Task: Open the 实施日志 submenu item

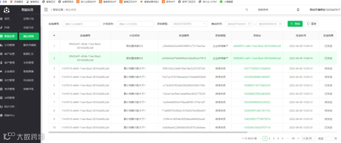Action: [28, 28]
